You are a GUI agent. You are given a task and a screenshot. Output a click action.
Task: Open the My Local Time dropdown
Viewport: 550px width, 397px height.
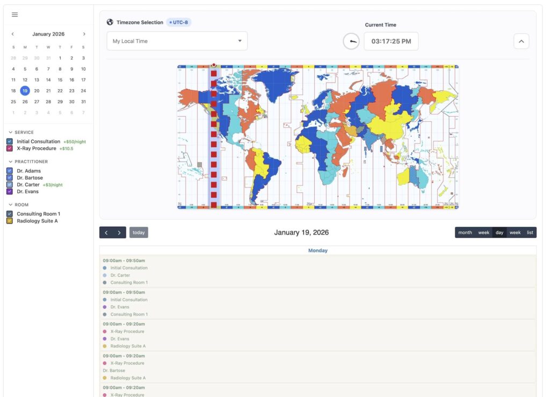pyautogui.click(x=177, y=41)
